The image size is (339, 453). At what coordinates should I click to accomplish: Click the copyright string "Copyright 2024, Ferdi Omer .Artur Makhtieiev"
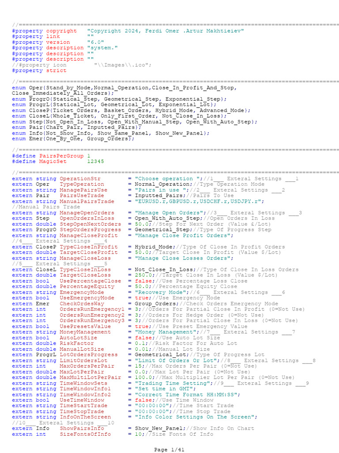click(x=166, y=31)
